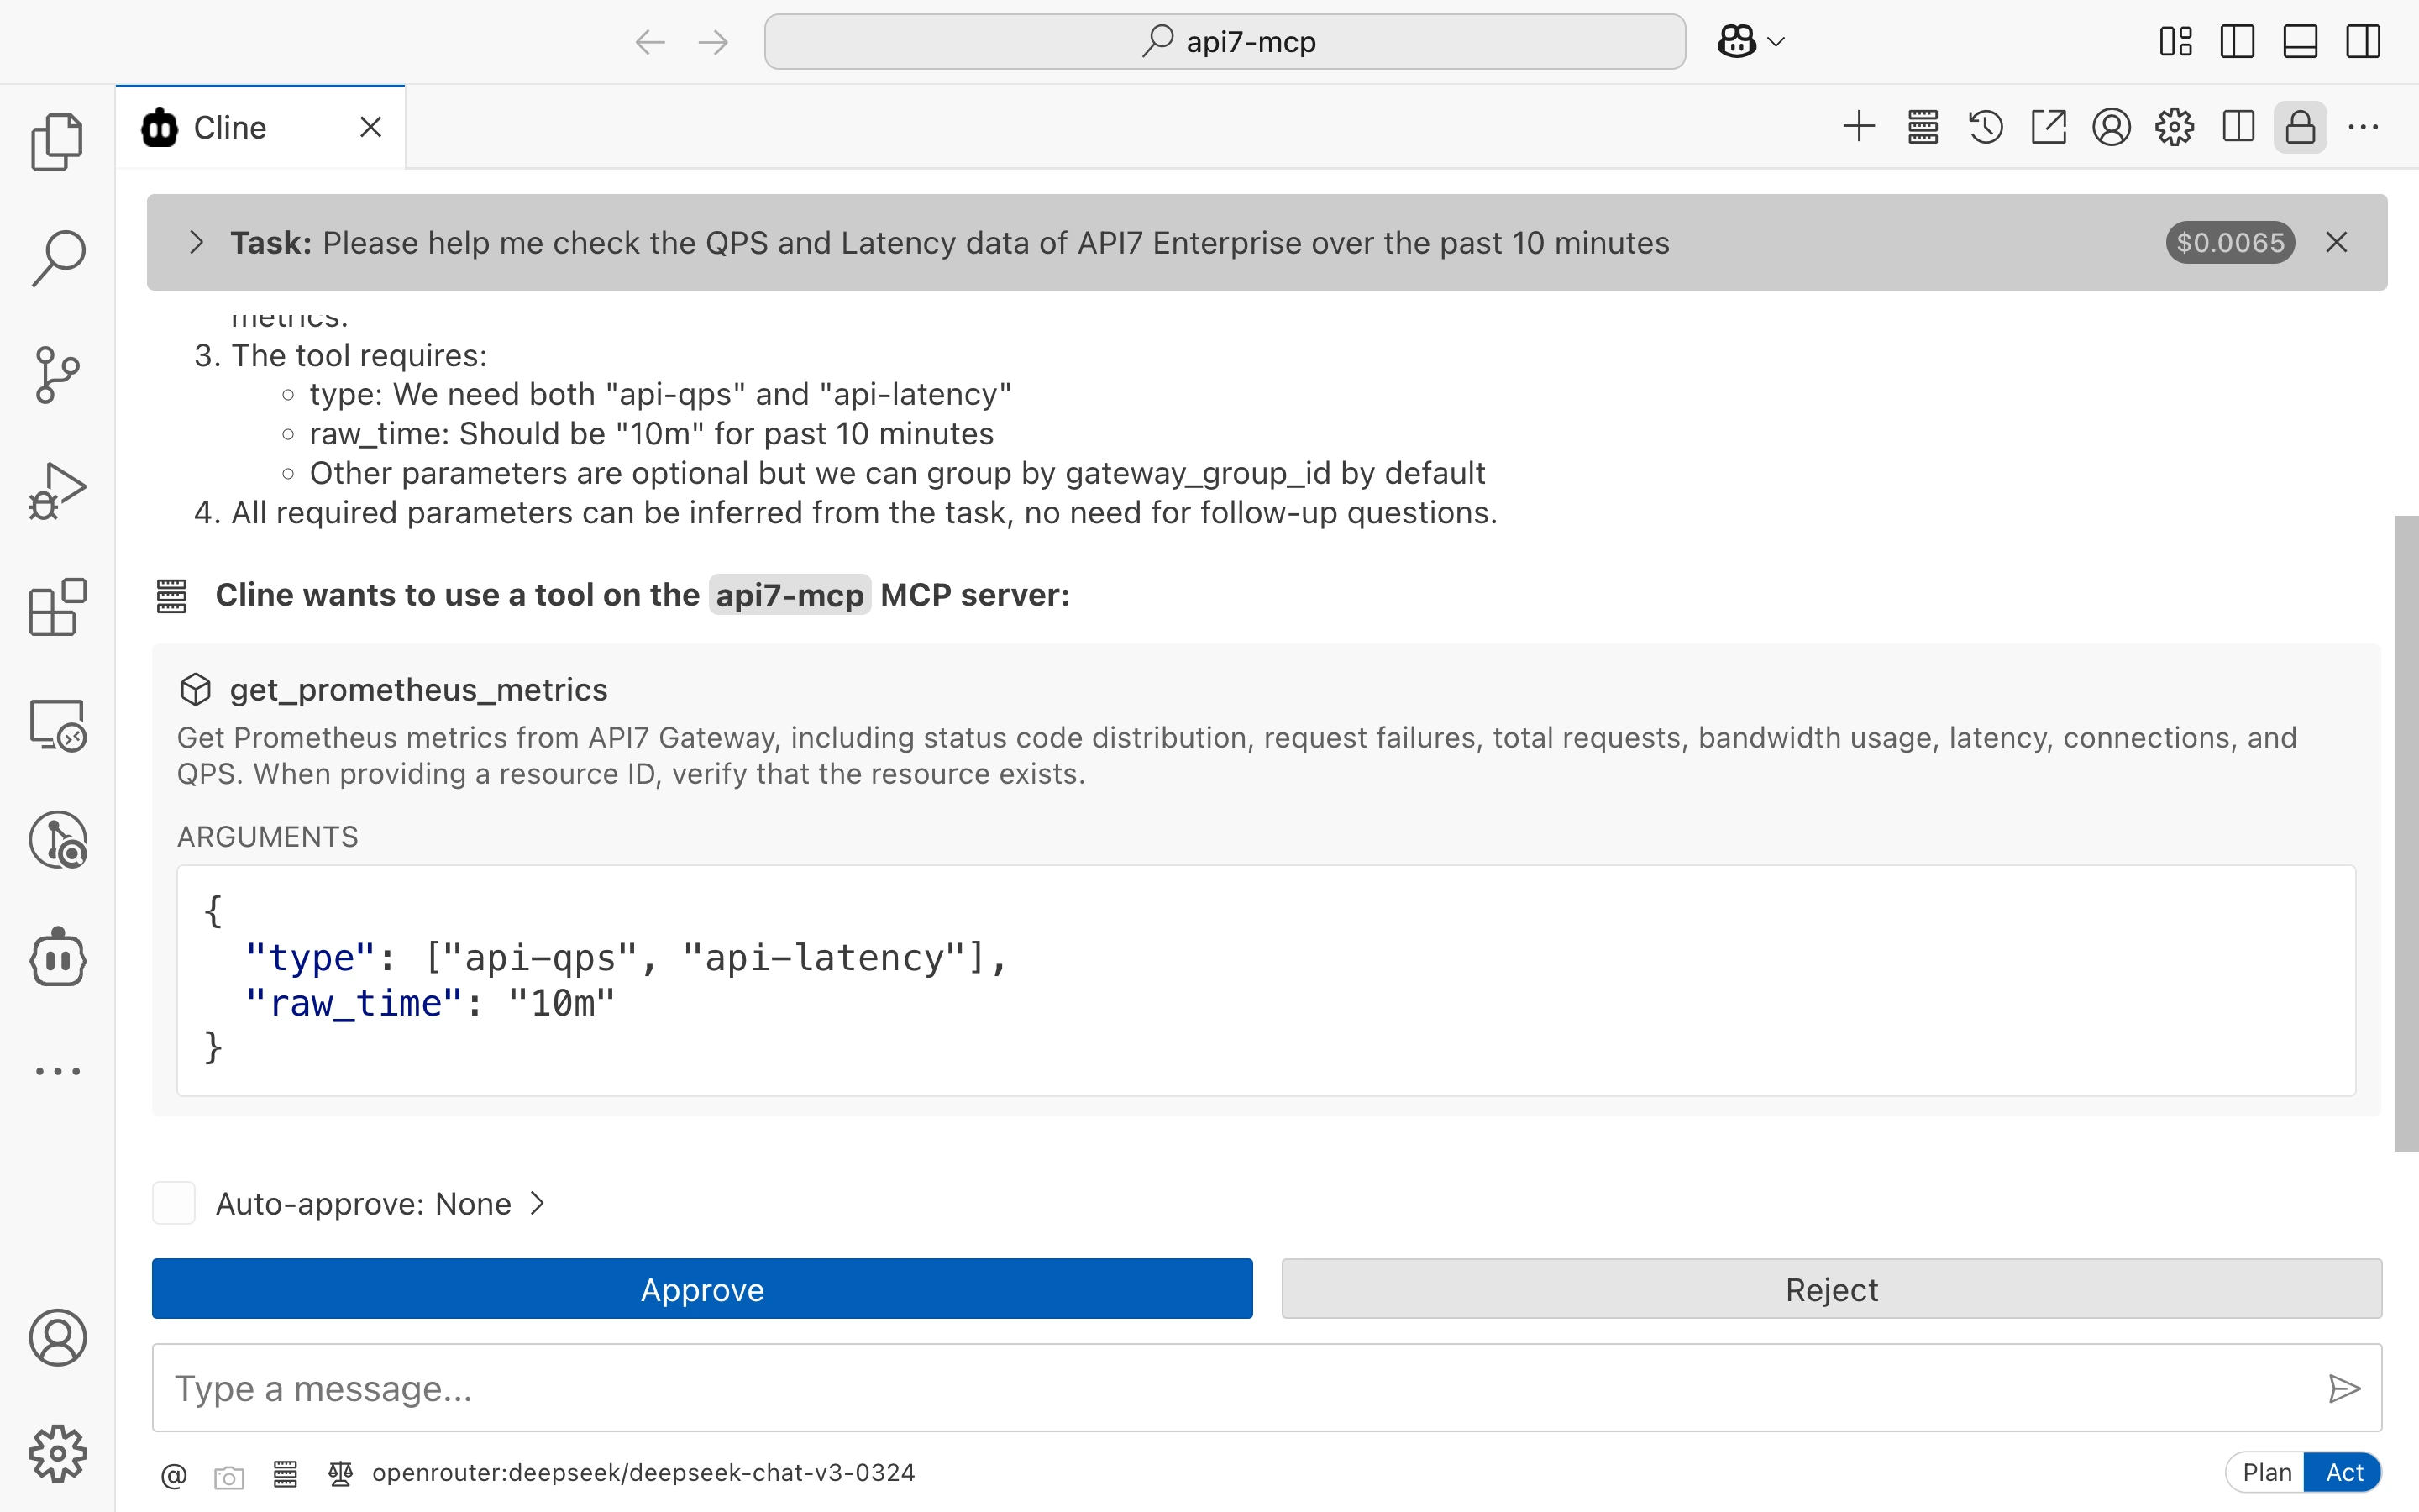Click the ARGUMENTS label
Image resolution: width=2419 pixels, height=1512 pixels.
(268, 836)
